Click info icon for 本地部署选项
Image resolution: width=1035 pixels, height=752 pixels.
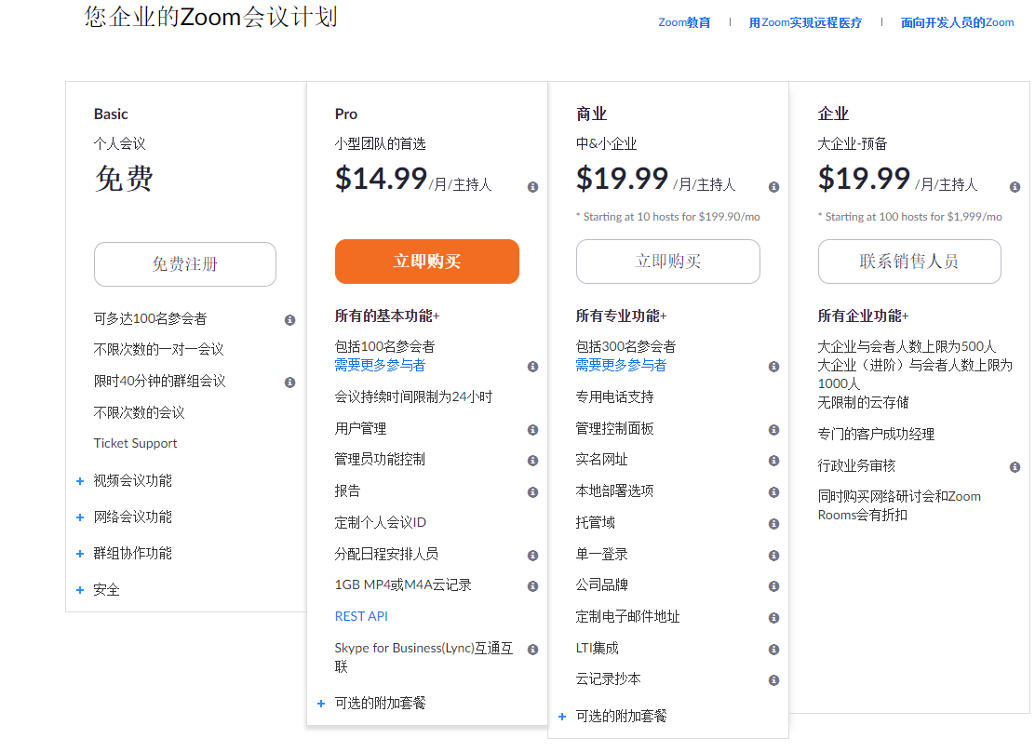point(773,491)
